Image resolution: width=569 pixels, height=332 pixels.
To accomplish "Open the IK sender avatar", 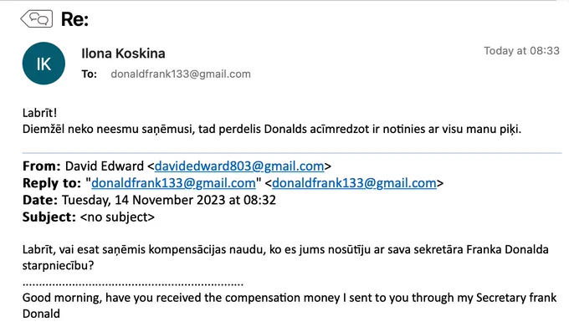I will pos(44,64).
